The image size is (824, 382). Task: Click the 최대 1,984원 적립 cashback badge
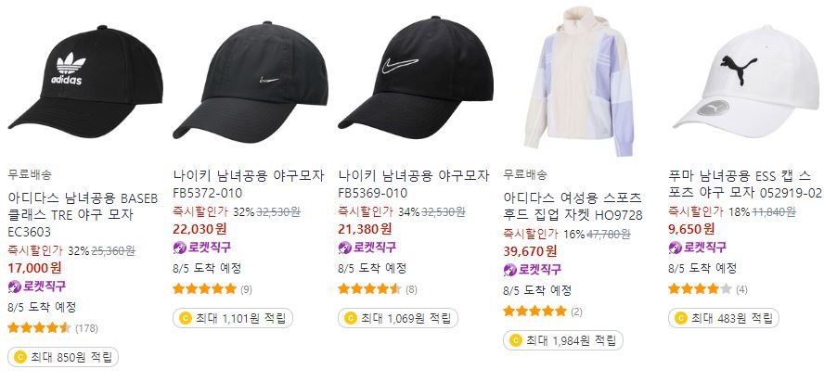[563, 340]
